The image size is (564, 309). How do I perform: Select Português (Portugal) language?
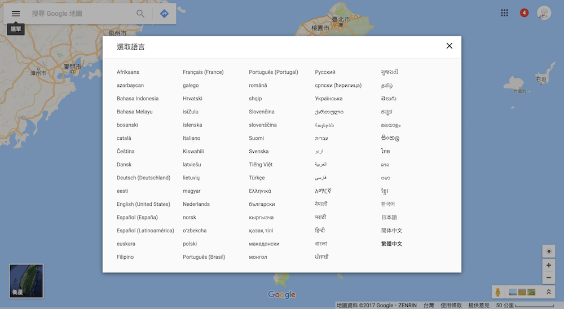(x=274, y=72)
